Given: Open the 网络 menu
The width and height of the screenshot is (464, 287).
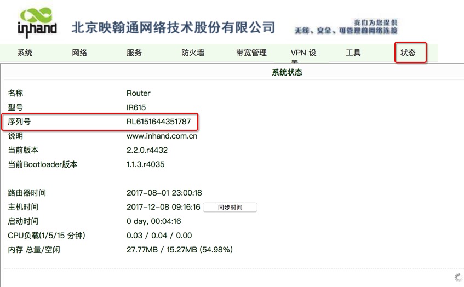Looking at the screenshot, I should pyautogui.click(x=79, y=53).
